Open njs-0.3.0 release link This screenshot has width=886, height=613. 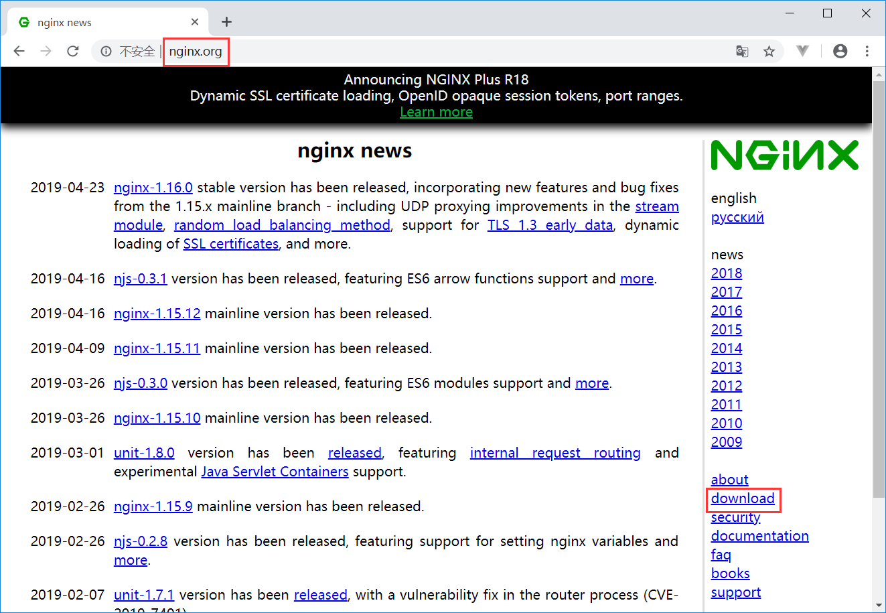141,383
